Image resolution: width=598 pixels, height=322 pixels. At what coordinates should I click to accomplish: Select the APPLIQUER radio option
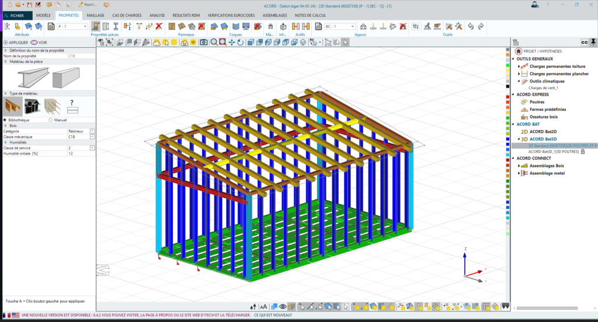(16, 43)
